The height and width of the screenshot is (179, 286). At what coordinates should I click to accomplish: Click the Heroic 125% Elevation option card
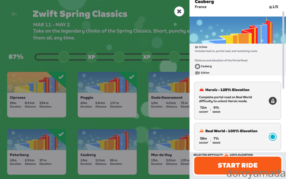(x=237, y=101)
